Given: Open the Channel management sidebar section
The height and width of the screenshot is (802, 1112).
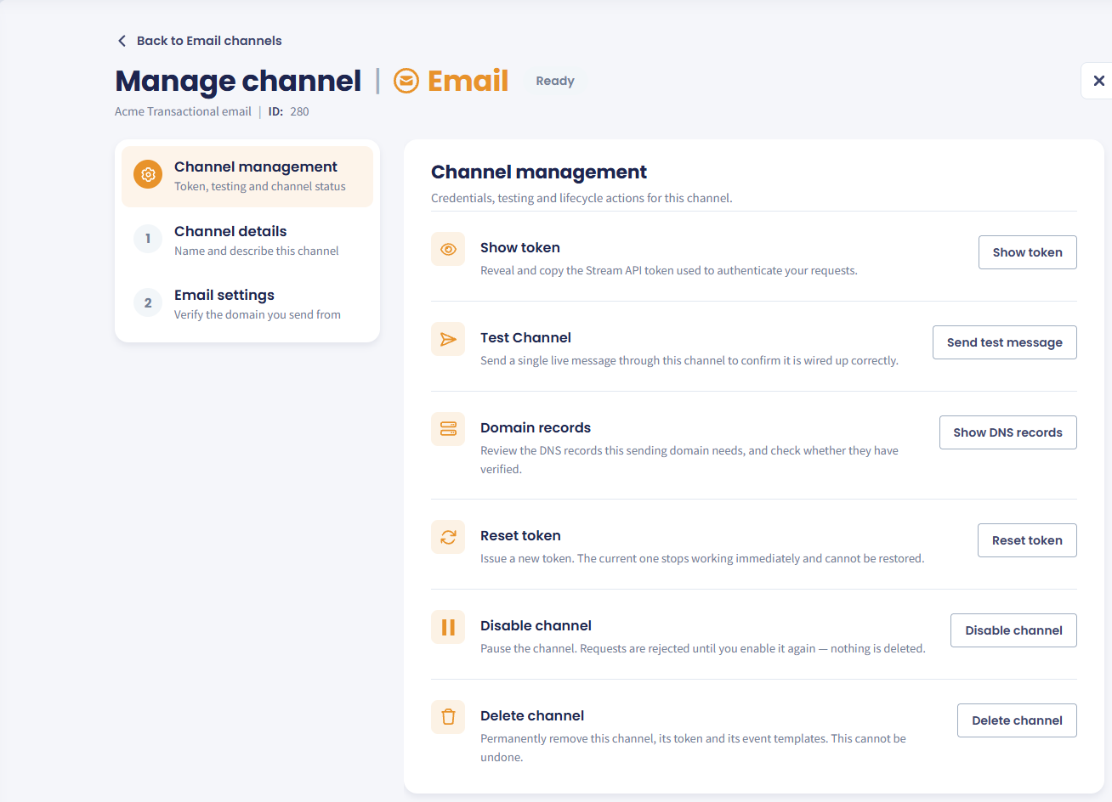Looking at the screenshot, I should pos(247,176).
